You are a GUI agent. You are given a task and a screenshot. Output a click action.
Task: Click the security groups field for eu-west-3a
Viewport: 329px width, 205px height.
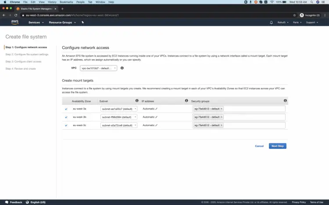[239, 109]
